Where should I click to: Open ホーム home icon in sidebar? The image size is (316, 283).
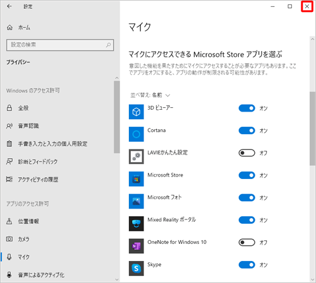tap(9, 28)
